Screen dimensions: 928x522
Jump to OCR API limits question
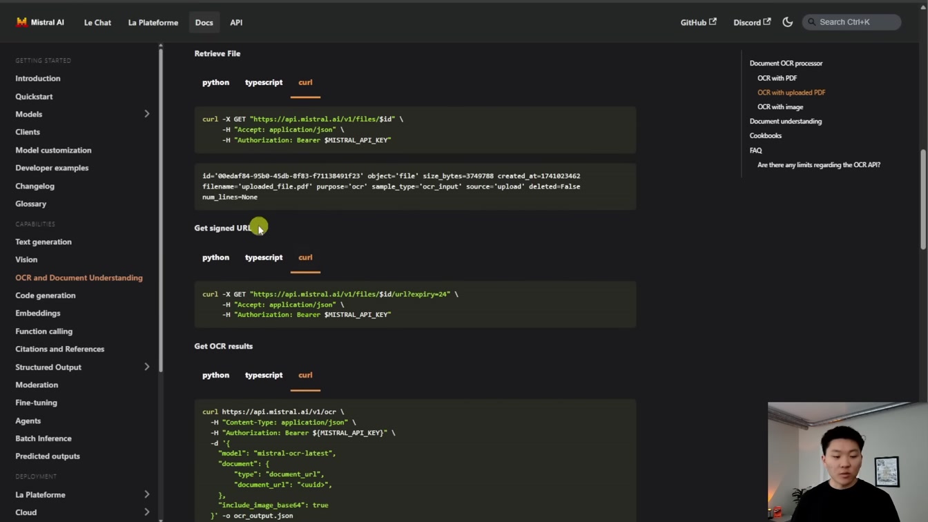click(819, 165)
